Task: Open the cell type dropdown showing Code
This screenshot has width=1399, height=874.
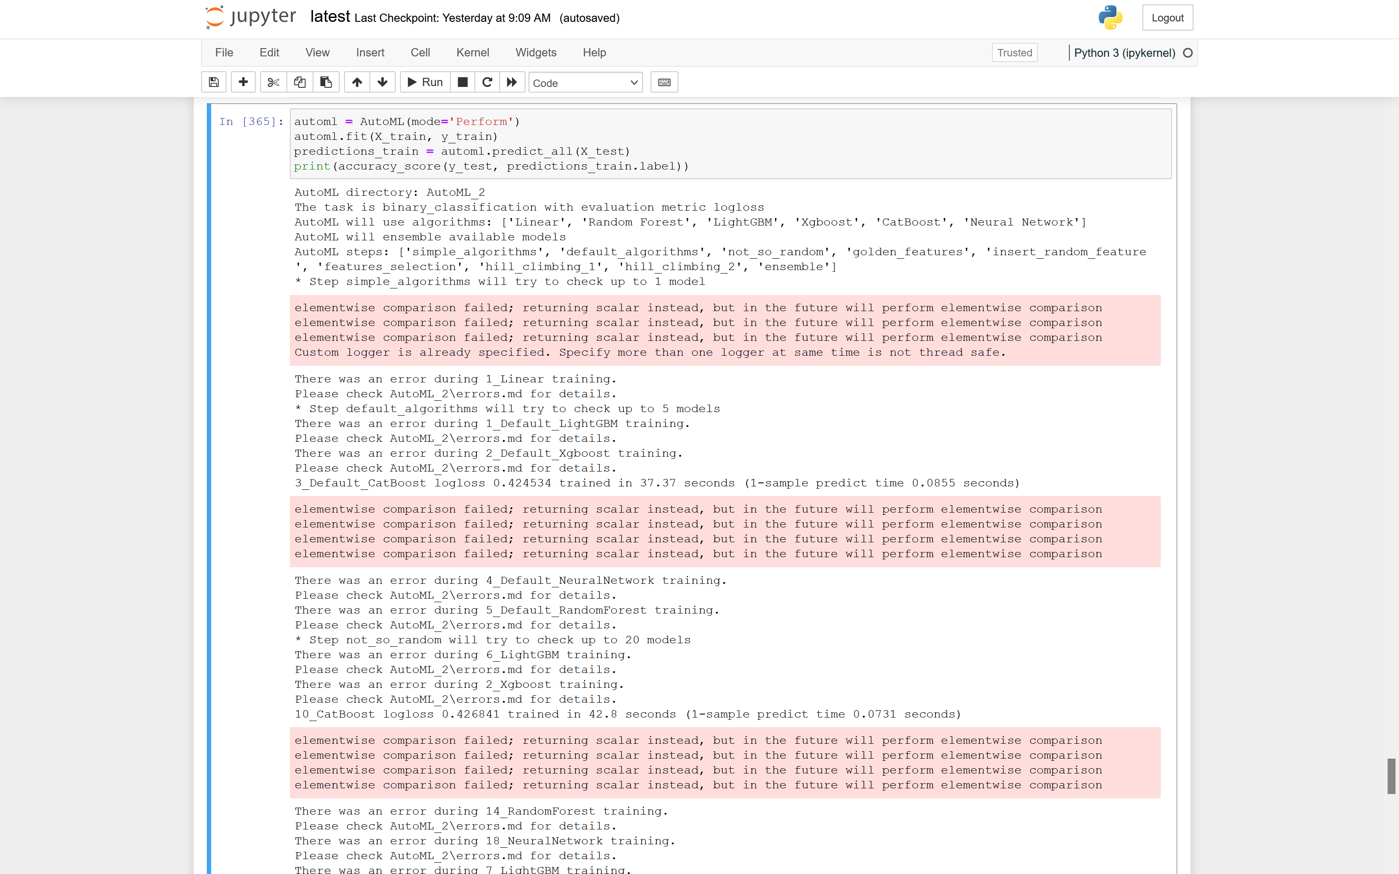Action: (x=585, y=82)
